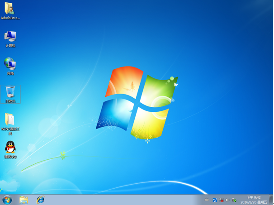Open the blue Action Center tray icon
This screenshot has height=205, width=274.
click(215, 200)
